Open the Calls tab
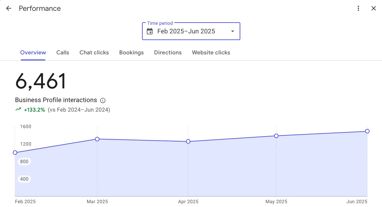The width and height of the screenshot is (382, 207). point(63,52)
